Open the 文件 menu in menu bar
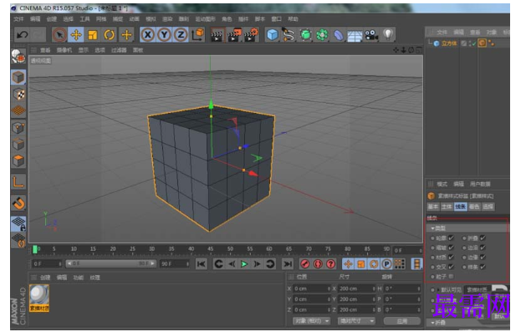Screen dimensions: 526x332 point(18,19)
